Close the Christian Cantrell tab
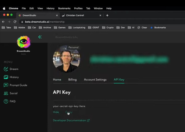 pyautogui.click(x=100, y=15)
